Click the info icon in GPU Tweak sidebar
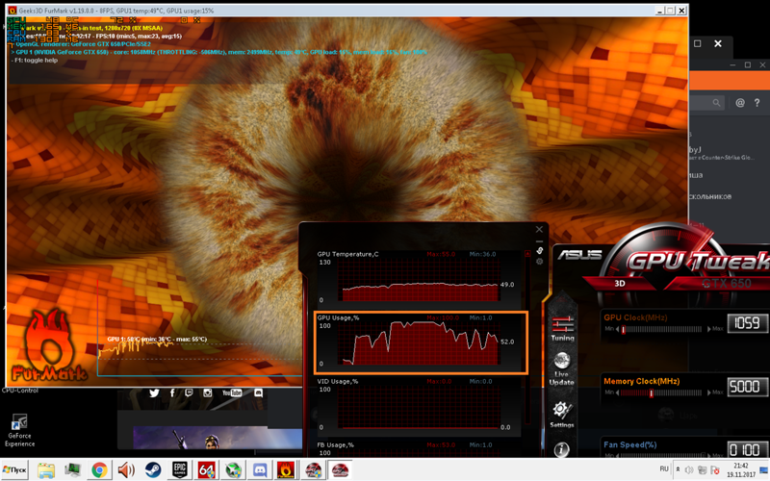 562,449
